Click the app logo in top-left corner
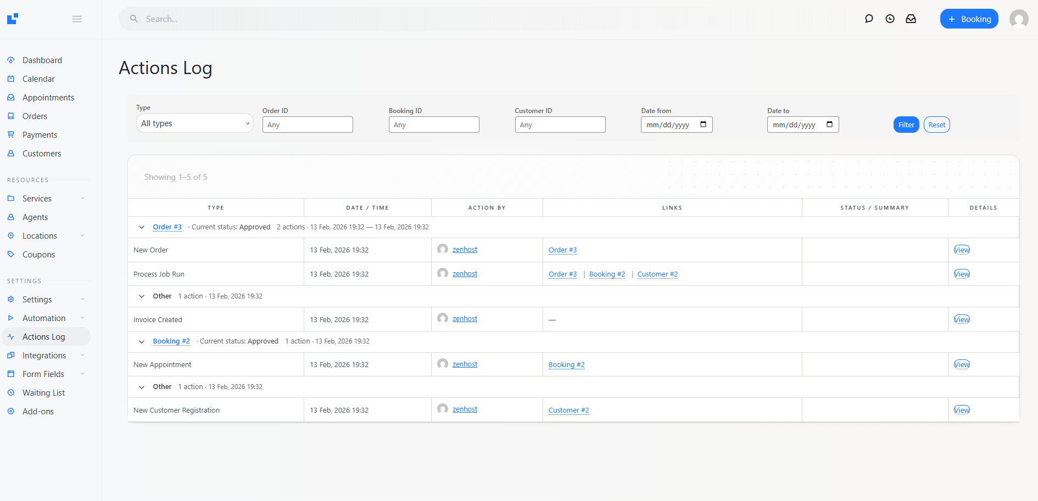The width and height of the screenshot is (1038, 501). coord(13,19)
